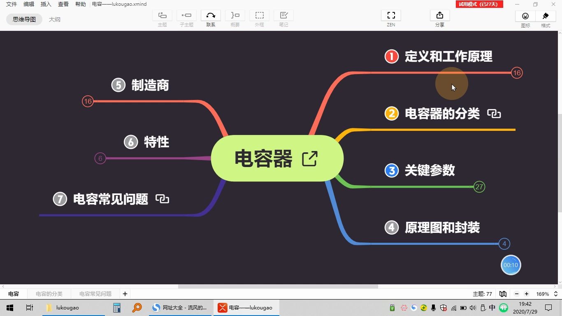Viewport: 562px width, 316px height.
Task: Select the 电容器 central topic
Action: tap(277, 158)
